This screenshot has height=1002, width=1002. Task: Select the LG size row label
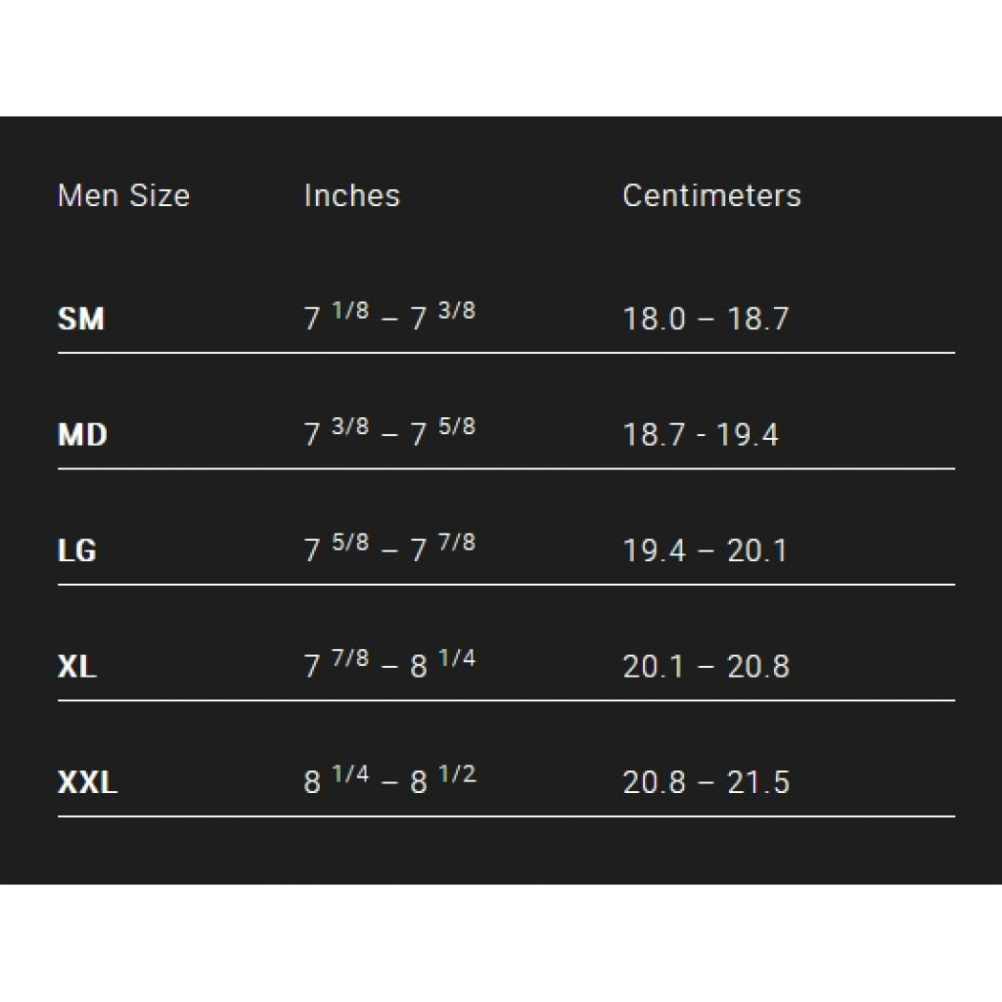tap(77, 551)
